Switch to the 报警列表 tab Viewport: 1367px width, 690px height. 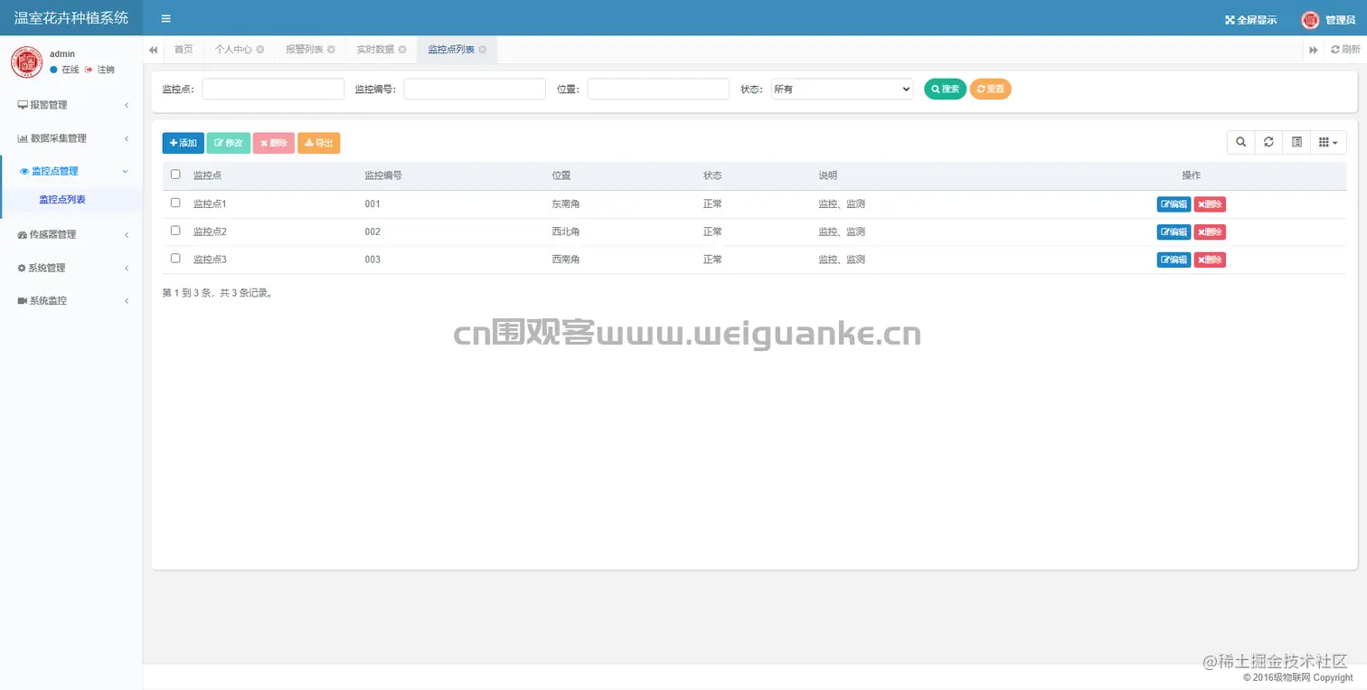coord(305,50)
